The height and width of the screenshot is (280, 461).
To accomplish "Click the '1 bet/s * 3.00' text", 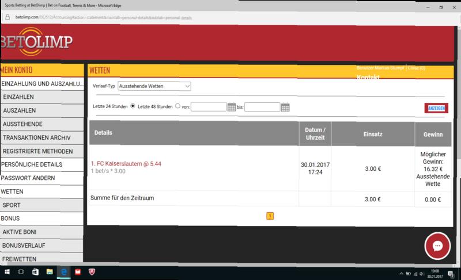I will coord(108,171).
